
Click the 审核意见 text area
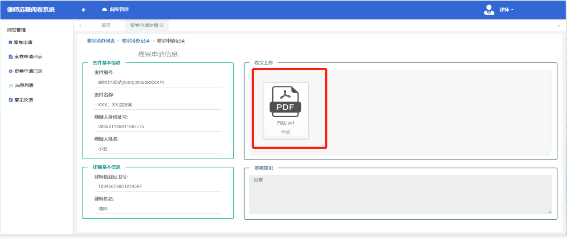click(400, 194)
